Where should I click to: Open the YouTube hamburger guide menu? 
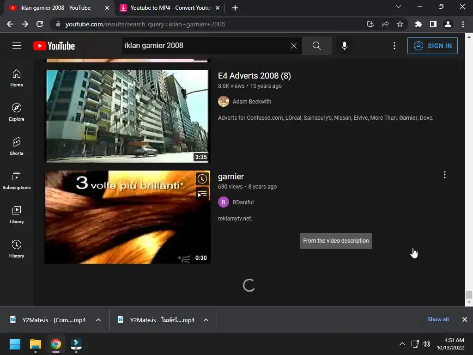(x=17, y=46)
